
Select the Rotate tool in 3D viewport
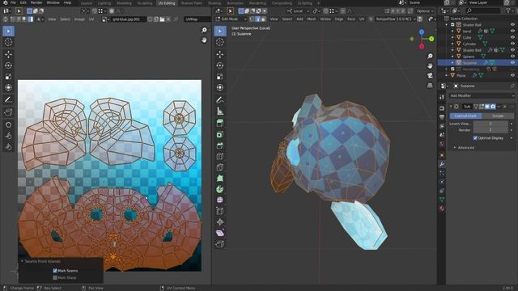coord(220,65)
